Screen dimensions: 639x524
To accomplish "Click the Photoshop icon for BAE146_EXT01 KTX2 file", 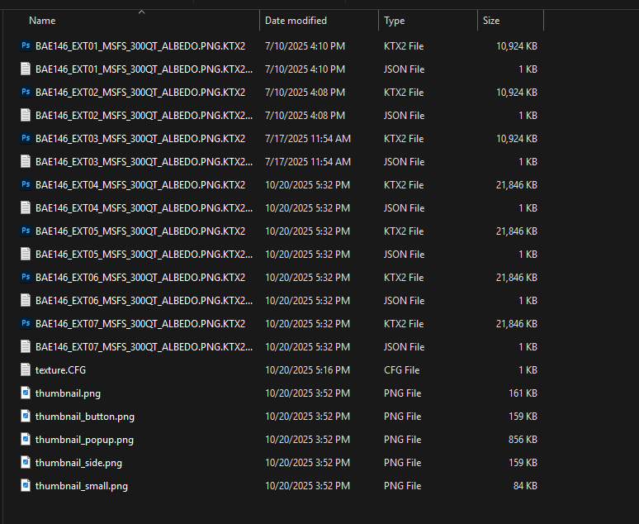I will [x=26, y=46].
